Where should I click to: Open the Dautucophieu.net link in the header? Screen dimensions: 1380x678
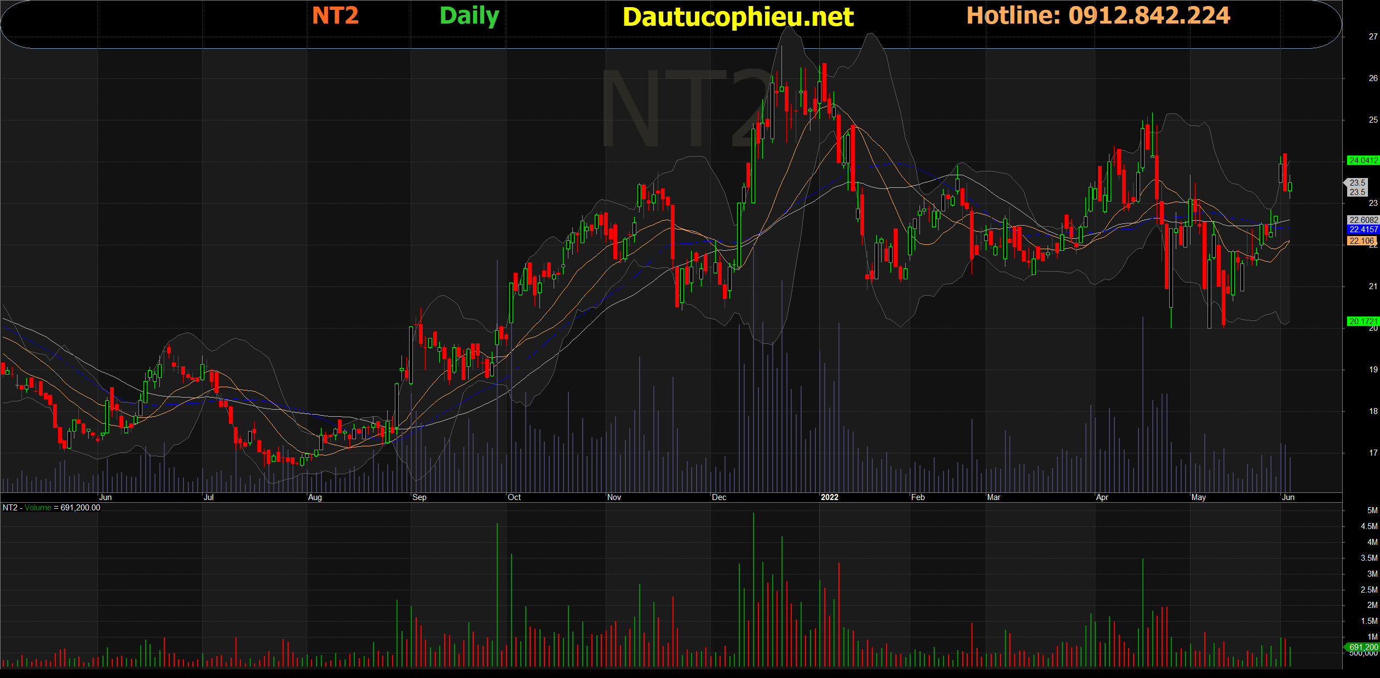point(738,17)
